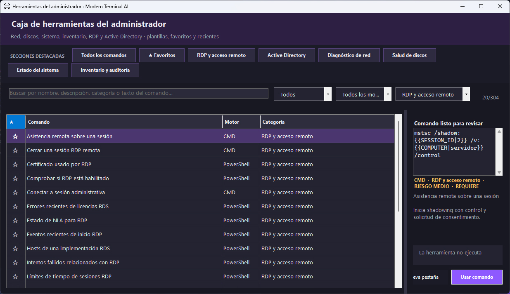Star the "Asistencia remota sobre una sesión" command

(x=16, y=136)
